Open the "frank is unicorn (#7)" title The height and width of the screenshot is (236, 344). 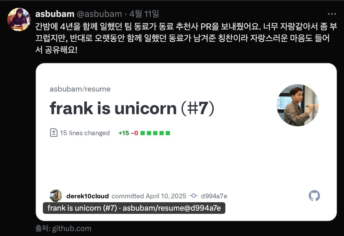(132, 108)
